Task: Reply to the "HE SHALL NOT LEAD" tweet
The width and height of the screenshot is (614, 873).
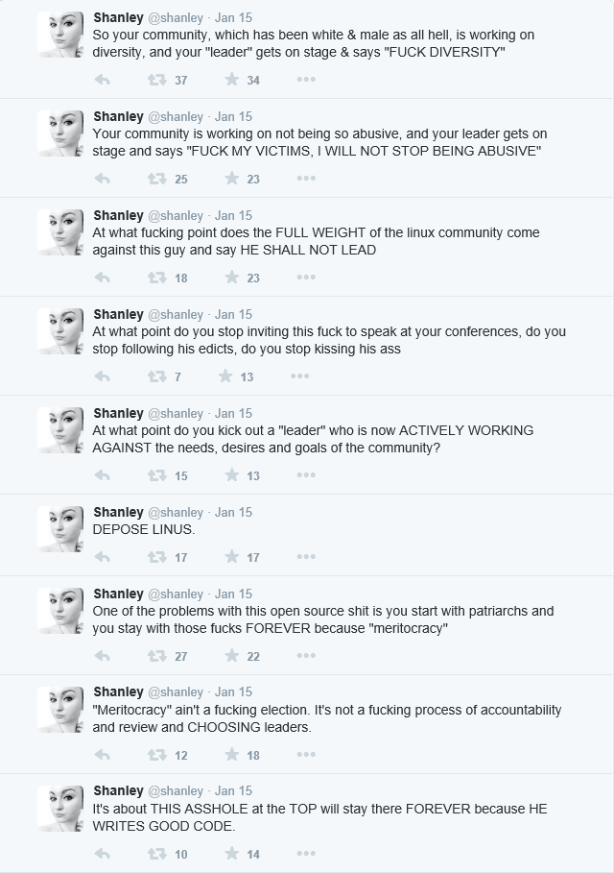Action: 102,278
